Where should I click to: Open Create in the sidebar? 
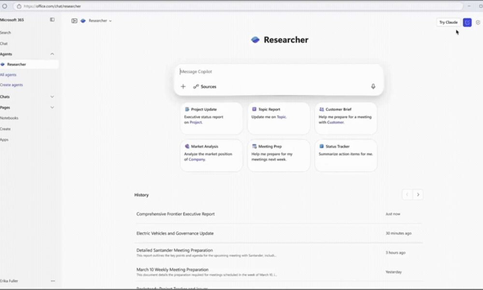pyautogui.click(x=5, y=129)
